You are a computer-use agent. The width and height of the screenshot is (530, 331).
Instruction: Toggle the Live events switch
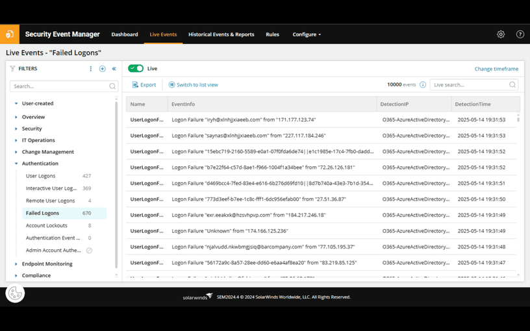pyautogui.click(x=136, y=68)
